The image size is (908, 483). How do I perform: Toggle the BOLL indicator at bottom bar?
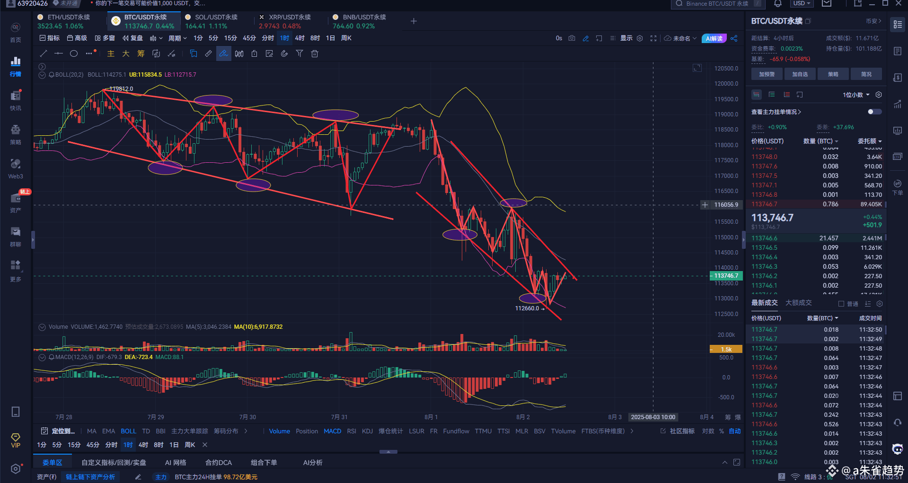tap(128, 431)
